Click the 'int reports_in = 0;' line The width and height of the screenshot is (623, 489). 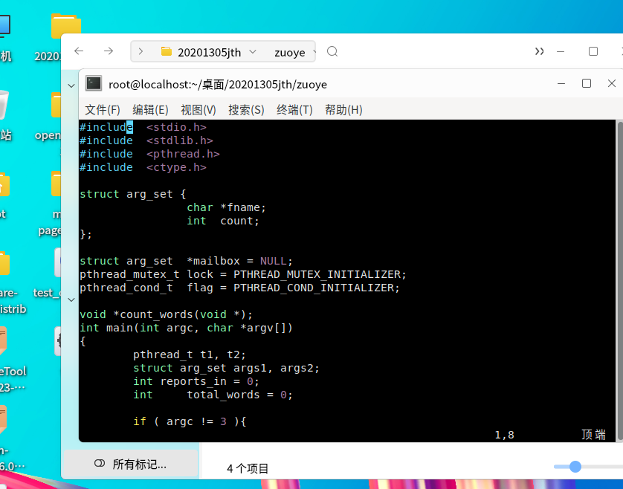point(196,381)
